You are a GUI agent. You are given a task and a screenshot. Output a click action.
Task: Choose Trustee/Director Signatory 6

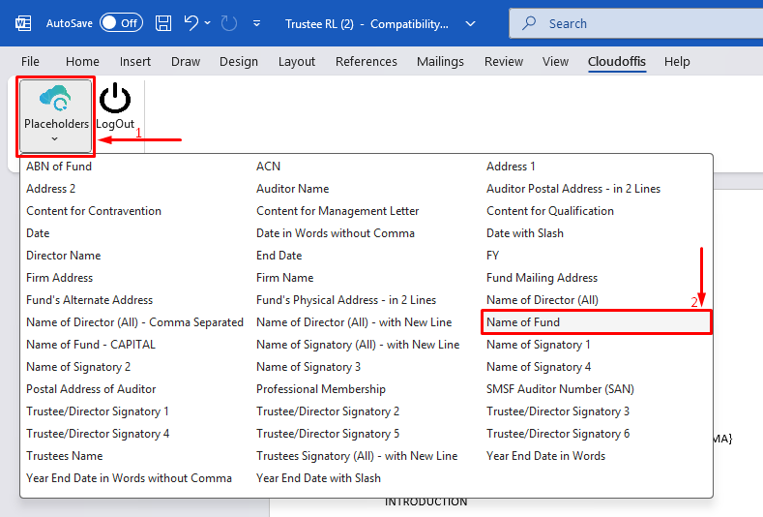558,434
